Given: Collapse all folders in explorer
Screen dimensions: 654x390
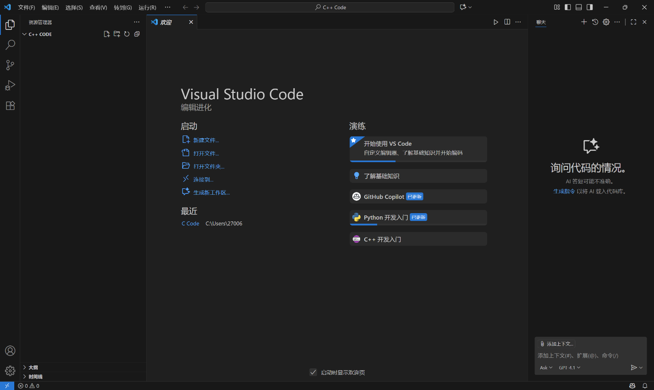Looking at the screenshot, I should (137, 34).
